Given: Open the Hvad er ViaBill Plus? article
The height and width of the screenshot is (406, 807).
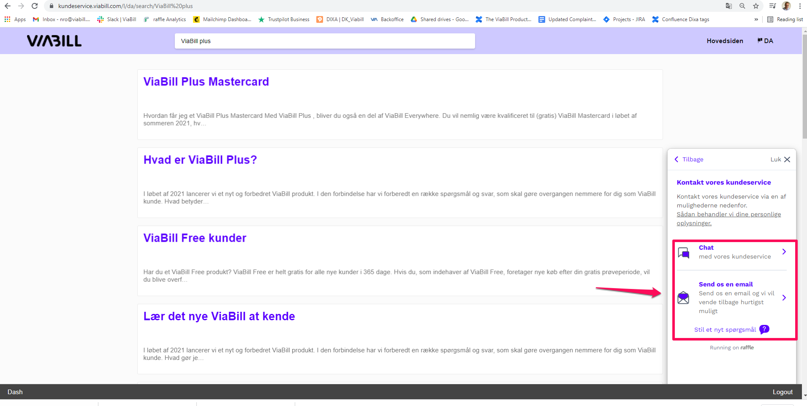Looking at the screenshot, I should coord(200,160).
